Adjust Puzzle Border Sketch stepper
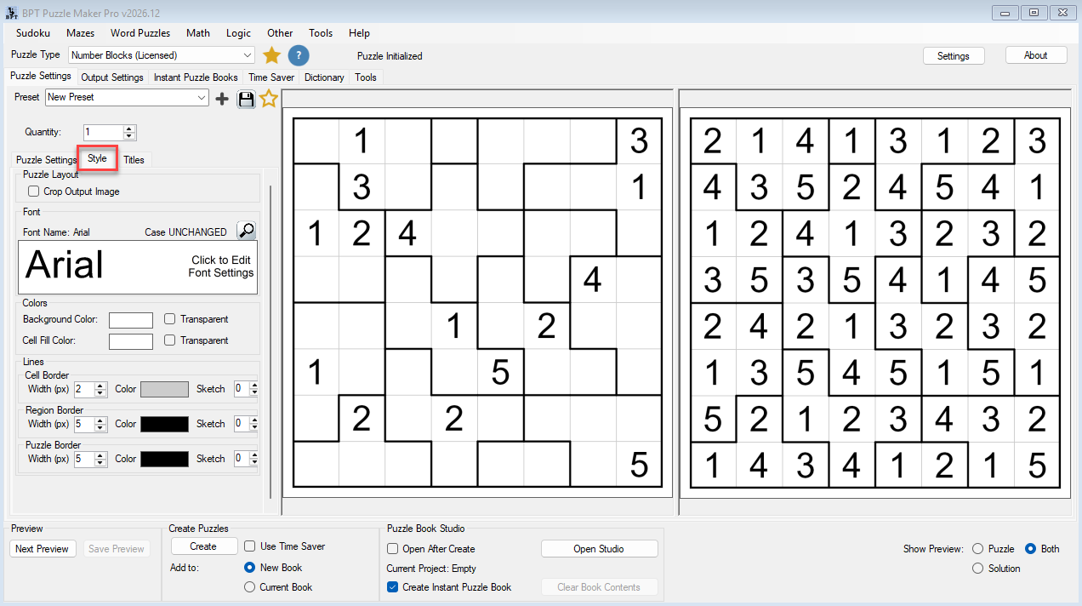Image resolution: width=1082 pixels, height=606 pixels. click(x=253, y=459)
